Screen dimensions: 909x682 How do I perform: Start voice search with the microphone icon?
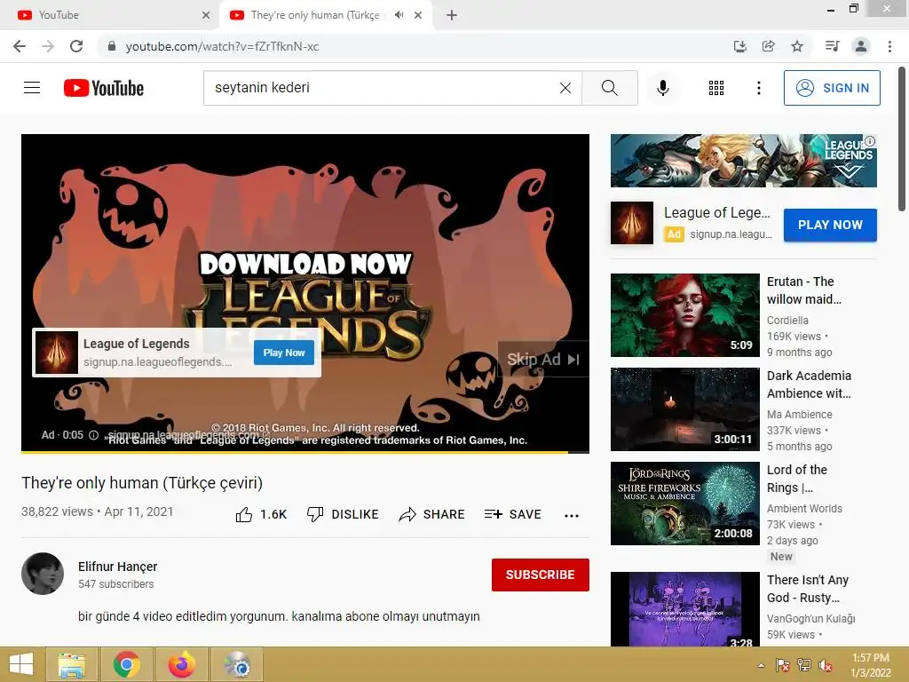click(662, 88)
